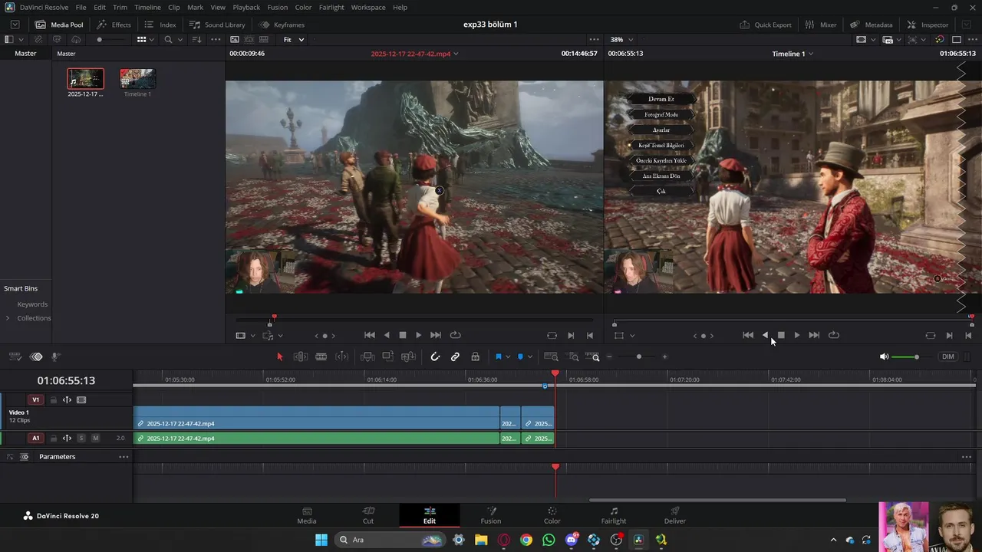Click the Full Extent Zoom icon
This screenshot has width=982, height=552.
[x=551, y=356]
